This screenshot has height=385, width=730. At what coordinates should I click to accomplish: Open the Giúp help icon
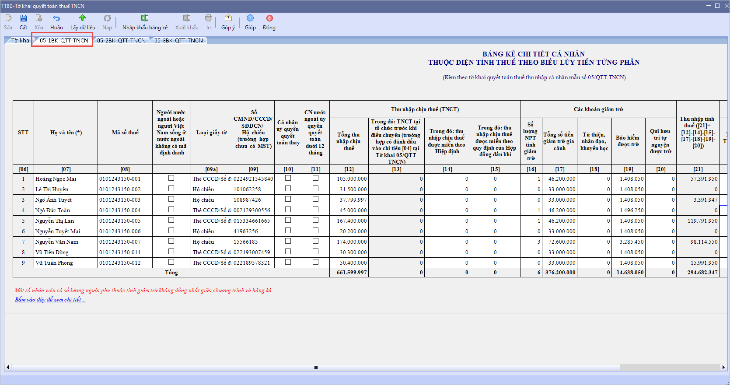click(x=250, y=18)
